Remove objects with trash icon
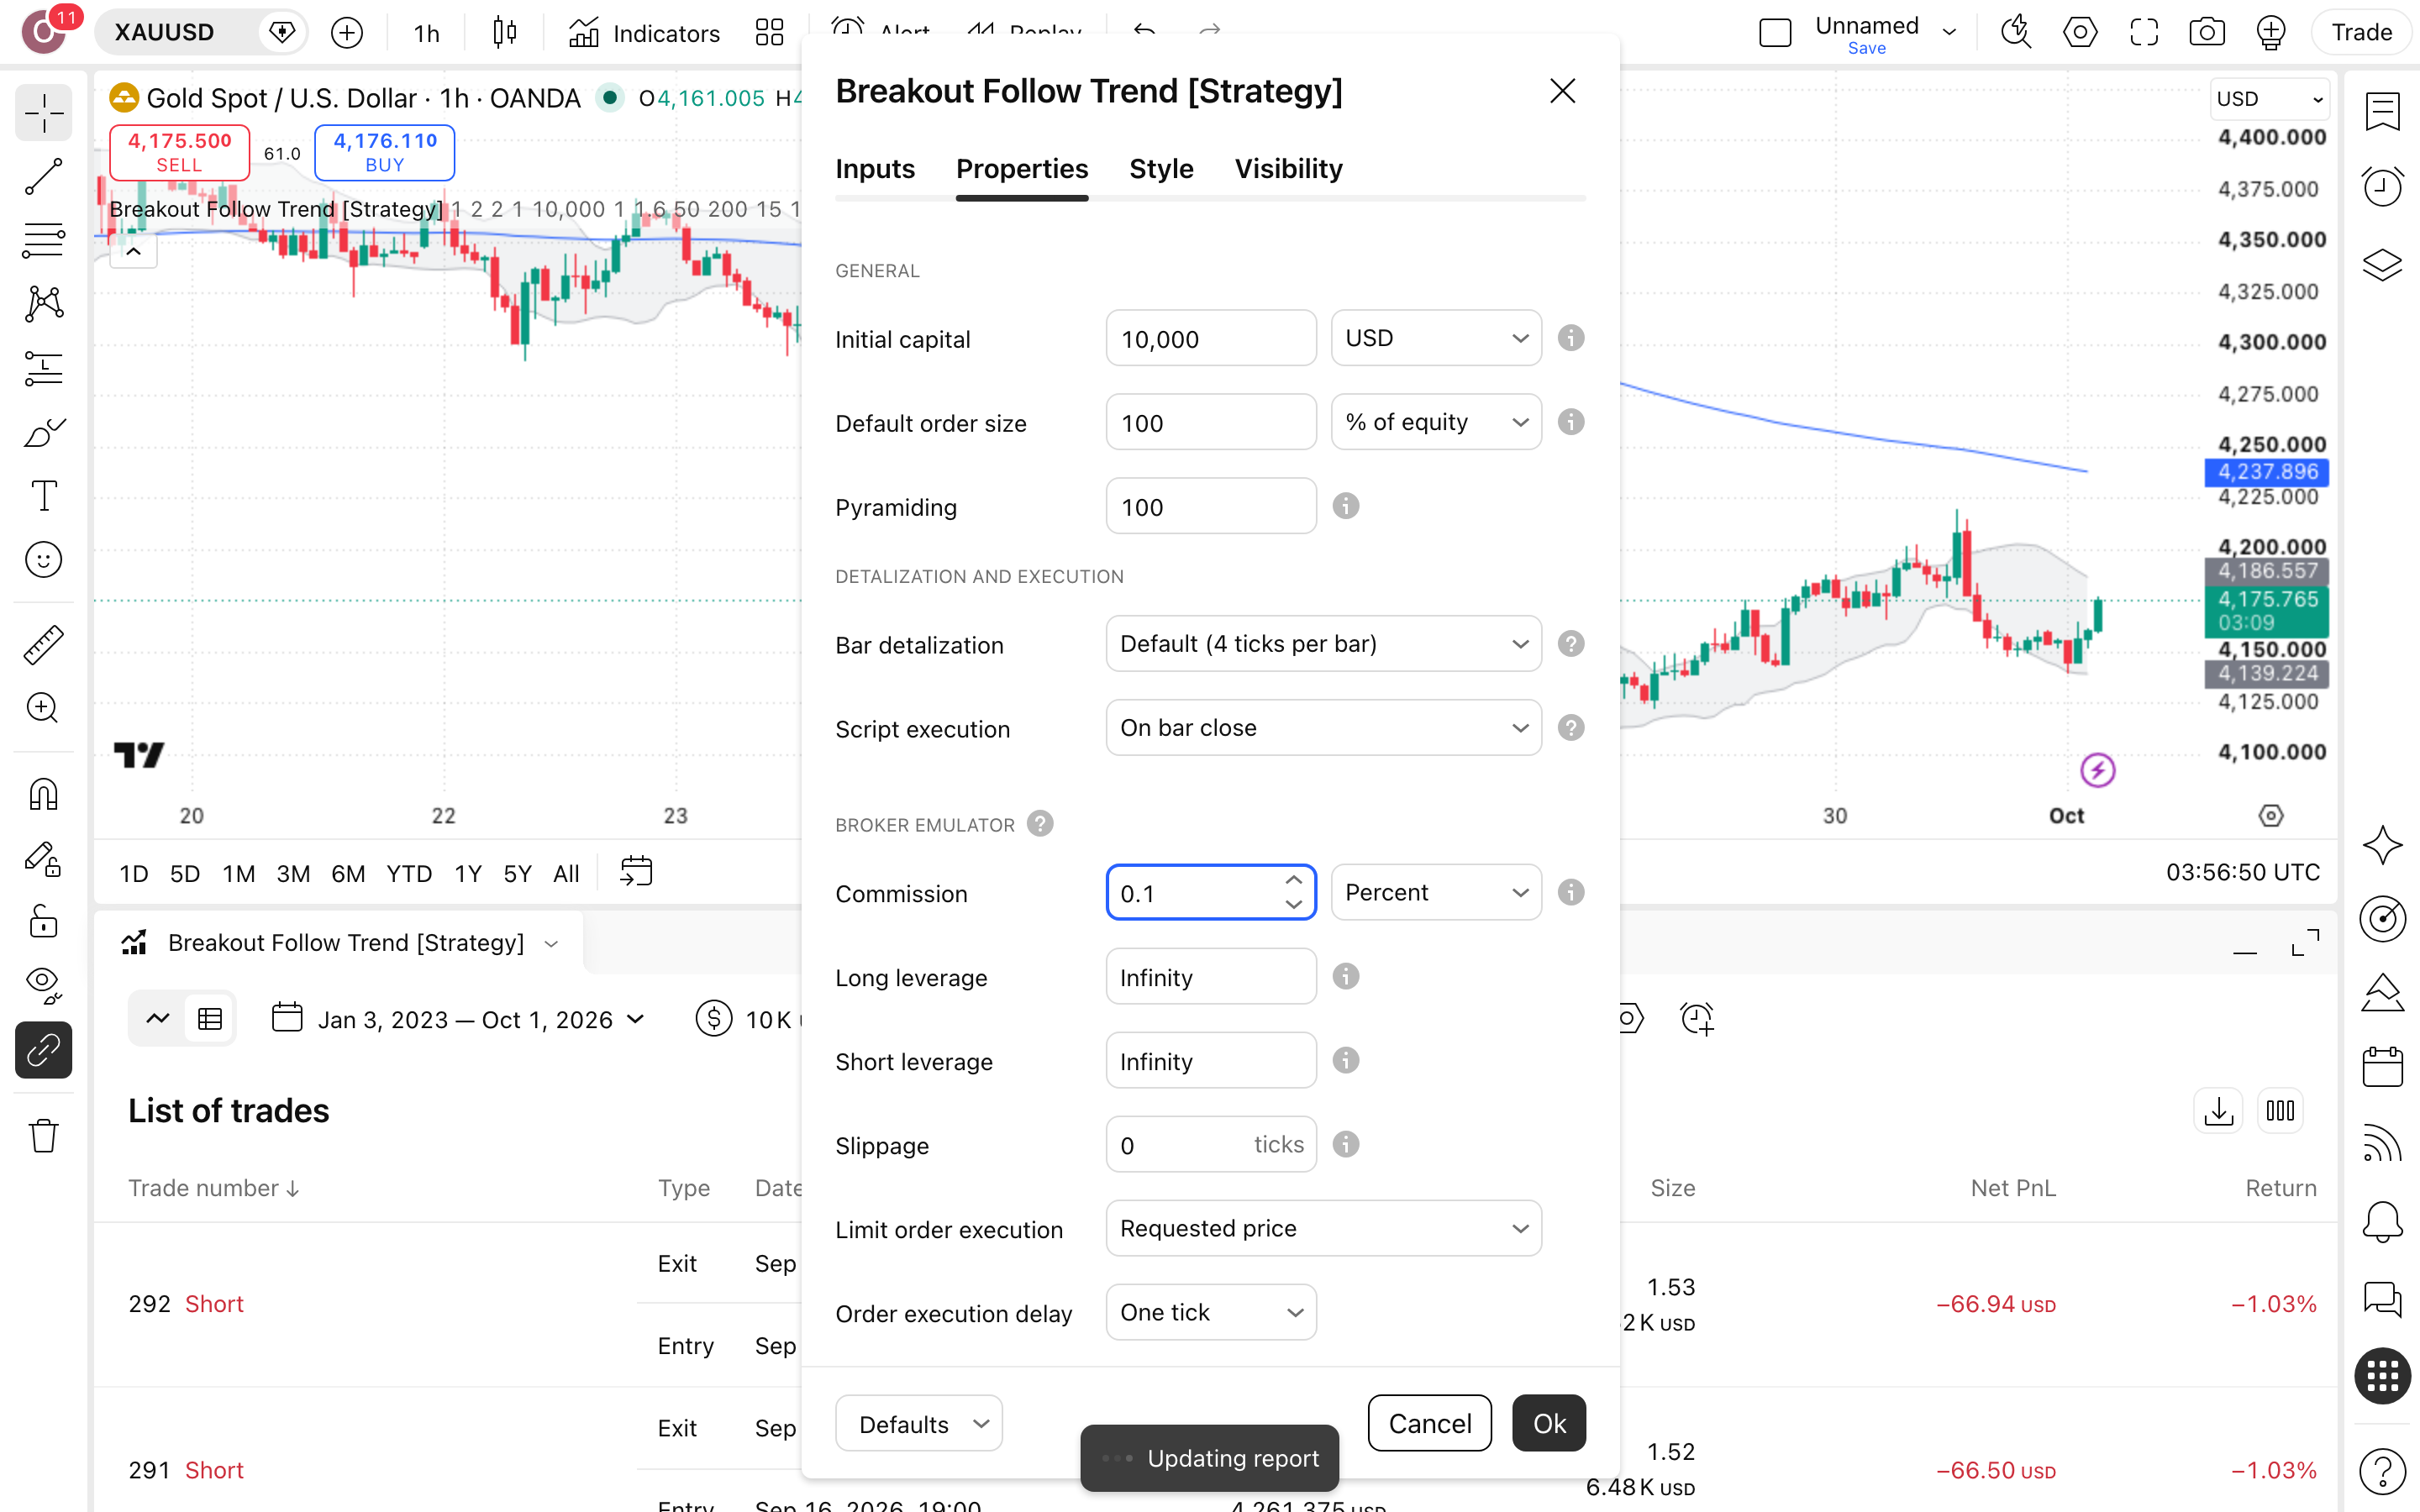This screenshot has height=1512, width=2420. point(44,1135)
